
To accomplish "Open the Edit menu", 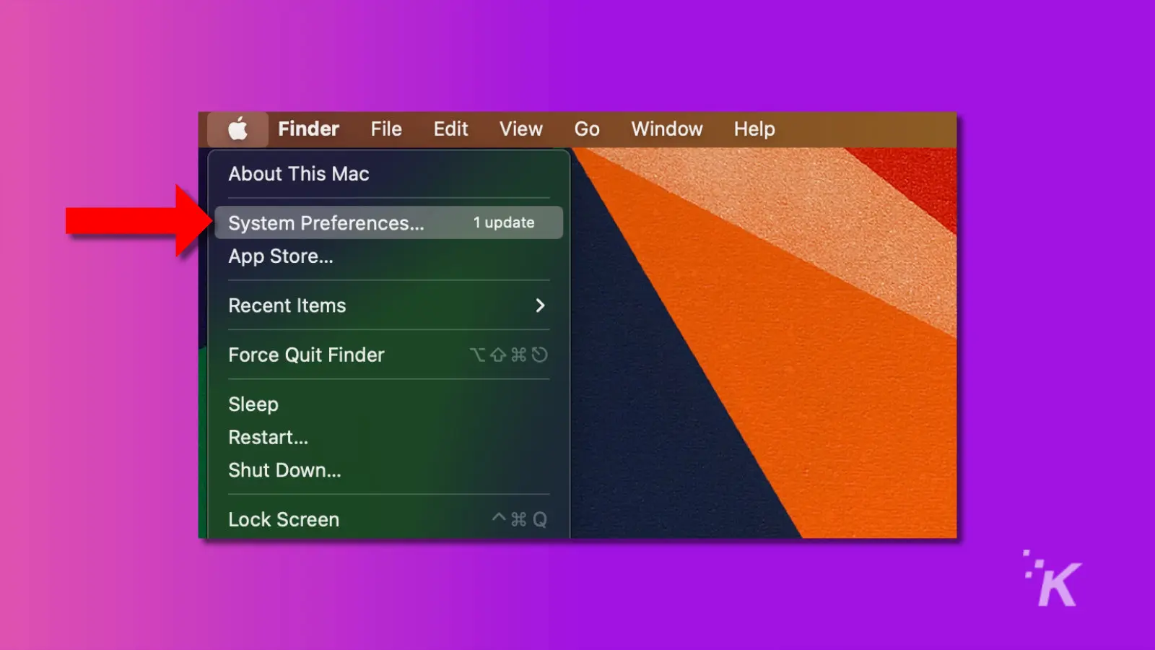I will (x=450, y=129).
